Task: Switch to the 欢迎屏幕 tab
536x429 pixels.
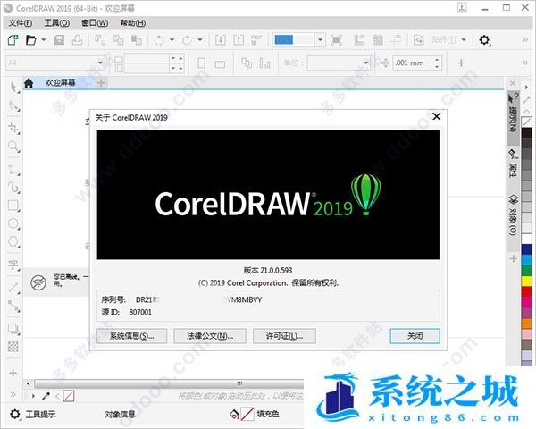Action: pos(60,83)
